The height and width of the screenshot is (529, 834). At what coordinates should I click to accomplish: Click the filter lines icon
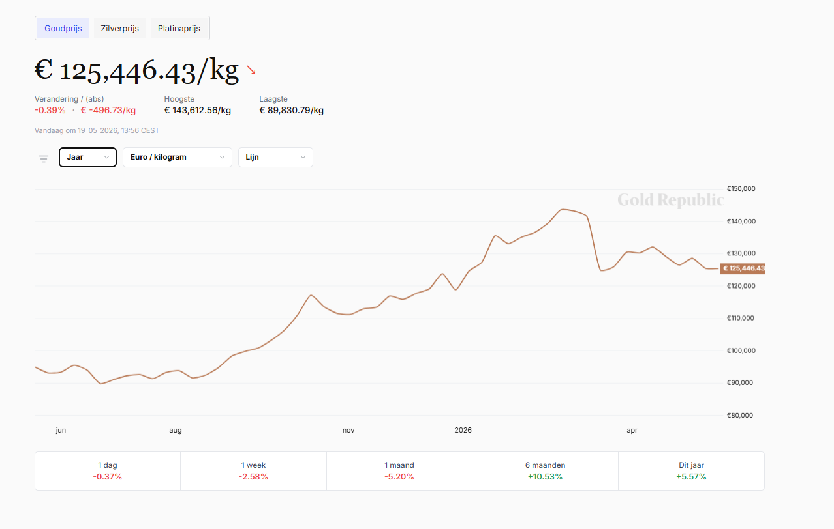point(44,158)
